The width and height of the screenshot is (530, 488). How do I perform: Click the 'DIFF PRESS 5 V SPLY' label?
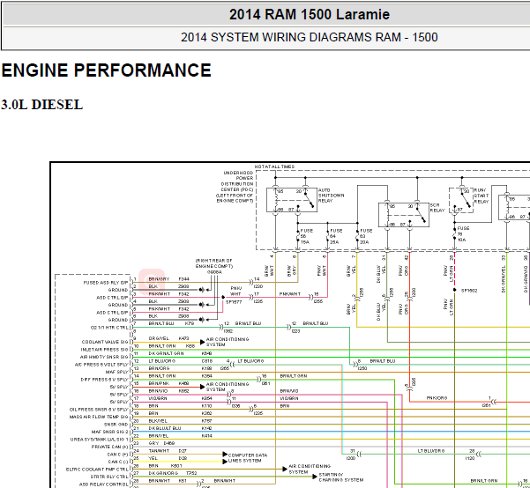tap(104, 380)
